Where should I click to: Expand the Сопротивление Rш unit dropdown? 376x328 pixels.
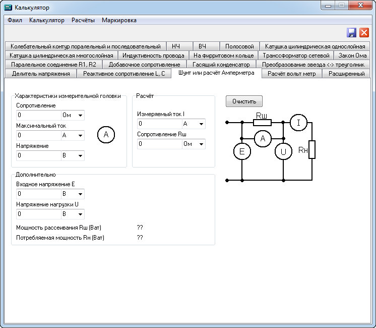point(194,144)
